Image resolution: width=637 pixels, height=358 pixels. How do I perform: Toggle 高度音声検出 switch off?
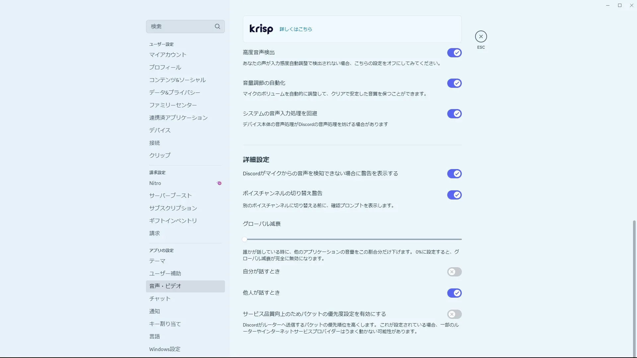454,53
